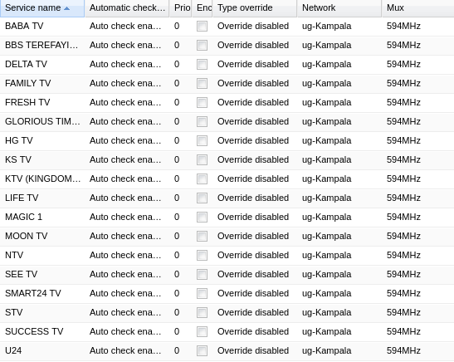This screenshot has height=362, width=454.
Task: Sort by Service name column header
Action: [x=42, y=8]
